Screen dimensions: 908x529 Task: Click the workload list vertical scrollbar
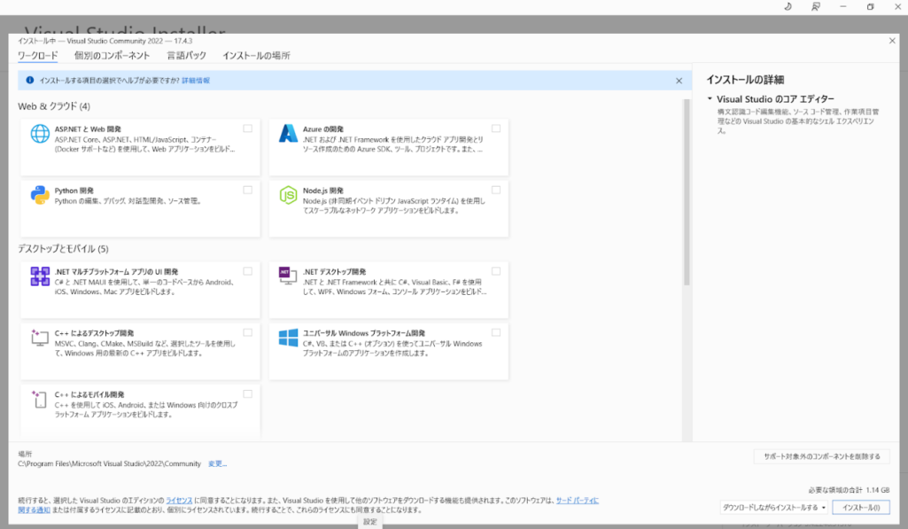pos(687,192)
